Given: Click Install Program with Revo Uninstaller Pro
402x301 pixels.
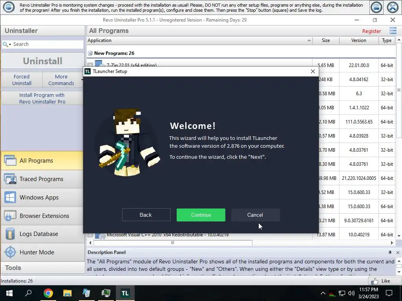Looking at the screenshot, I should click(42, 98).
